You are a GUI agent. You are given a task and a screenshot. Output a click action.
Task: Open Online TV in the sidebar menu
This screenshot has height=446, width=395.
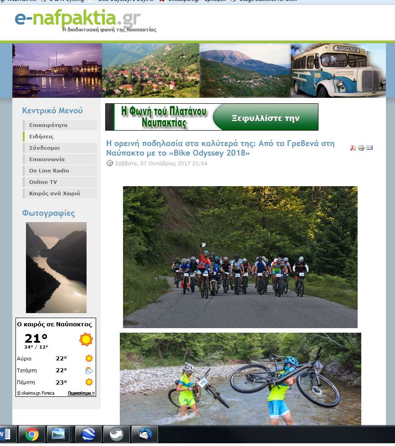point(60,182)
